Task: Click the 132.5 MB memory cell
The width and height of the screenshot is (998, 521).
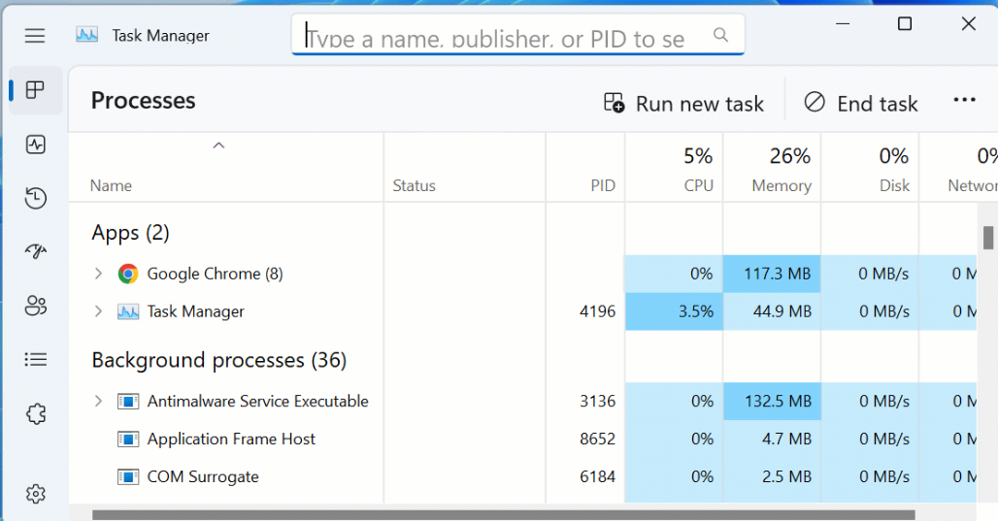Action: 772,402
